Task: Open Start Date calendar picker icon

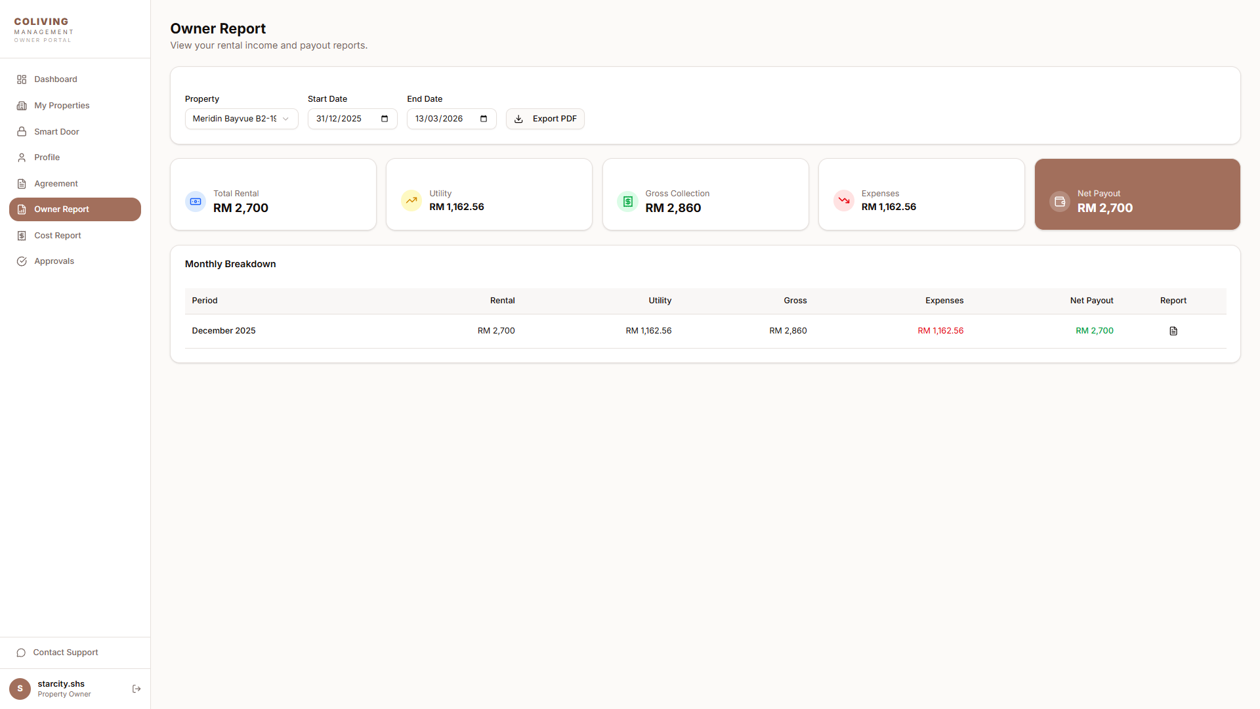Action: click(385, 119)
